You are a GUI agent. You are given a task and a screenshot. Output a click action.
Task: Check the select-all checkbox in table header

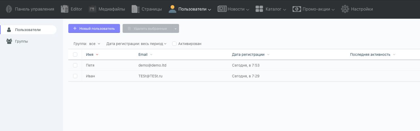point(75,54)
